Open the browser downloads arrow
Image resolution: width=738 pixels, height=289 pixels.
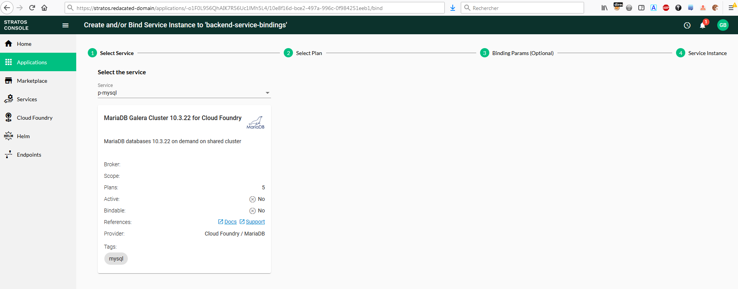[x=453, y=8]
